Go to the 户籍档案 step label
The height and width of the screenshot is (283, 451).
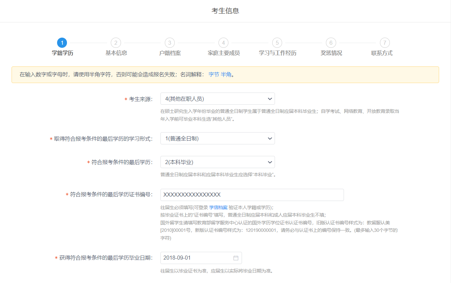[170, 53]
